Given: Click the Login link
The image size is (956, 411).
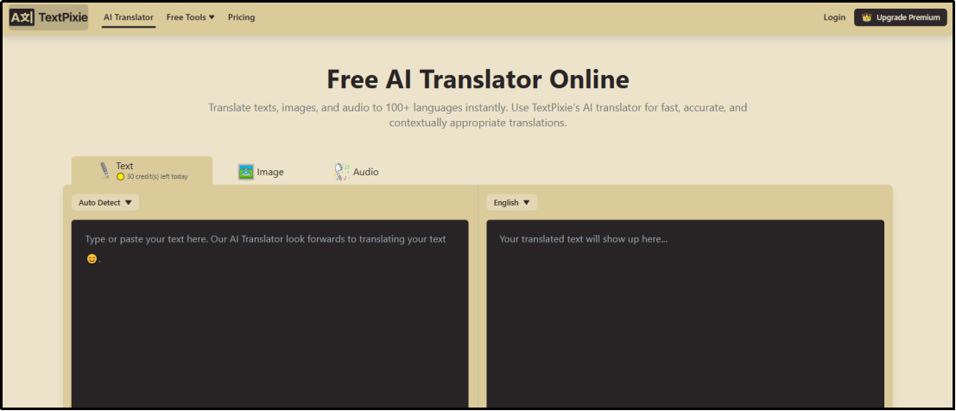Looking at the screenshot, I should [x=834, y=17].
